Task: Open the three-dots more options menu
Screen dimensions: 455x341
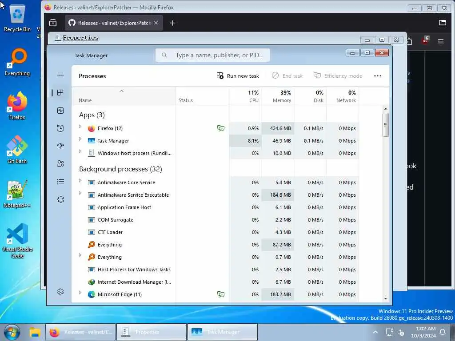Action: coord(378,76)
